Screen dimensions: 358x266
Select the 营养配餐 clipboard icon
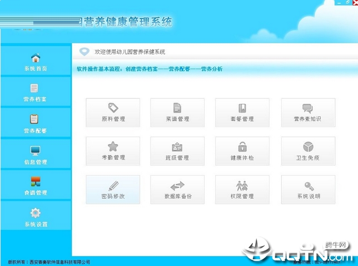pos(34,119)
